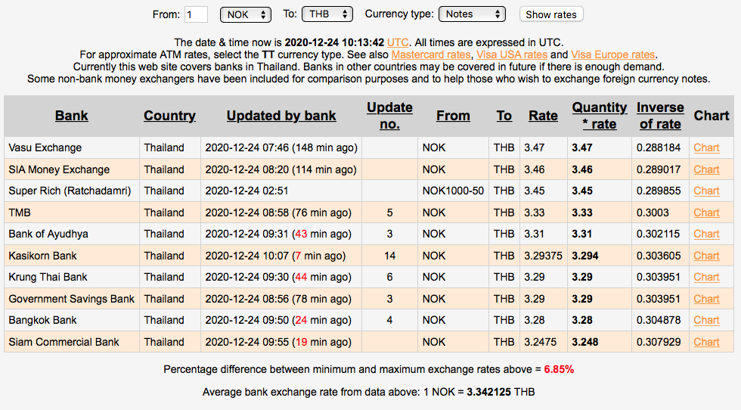Open the To currency THB dropdown
The image size is (741, 410).
[x=327, y=14]
